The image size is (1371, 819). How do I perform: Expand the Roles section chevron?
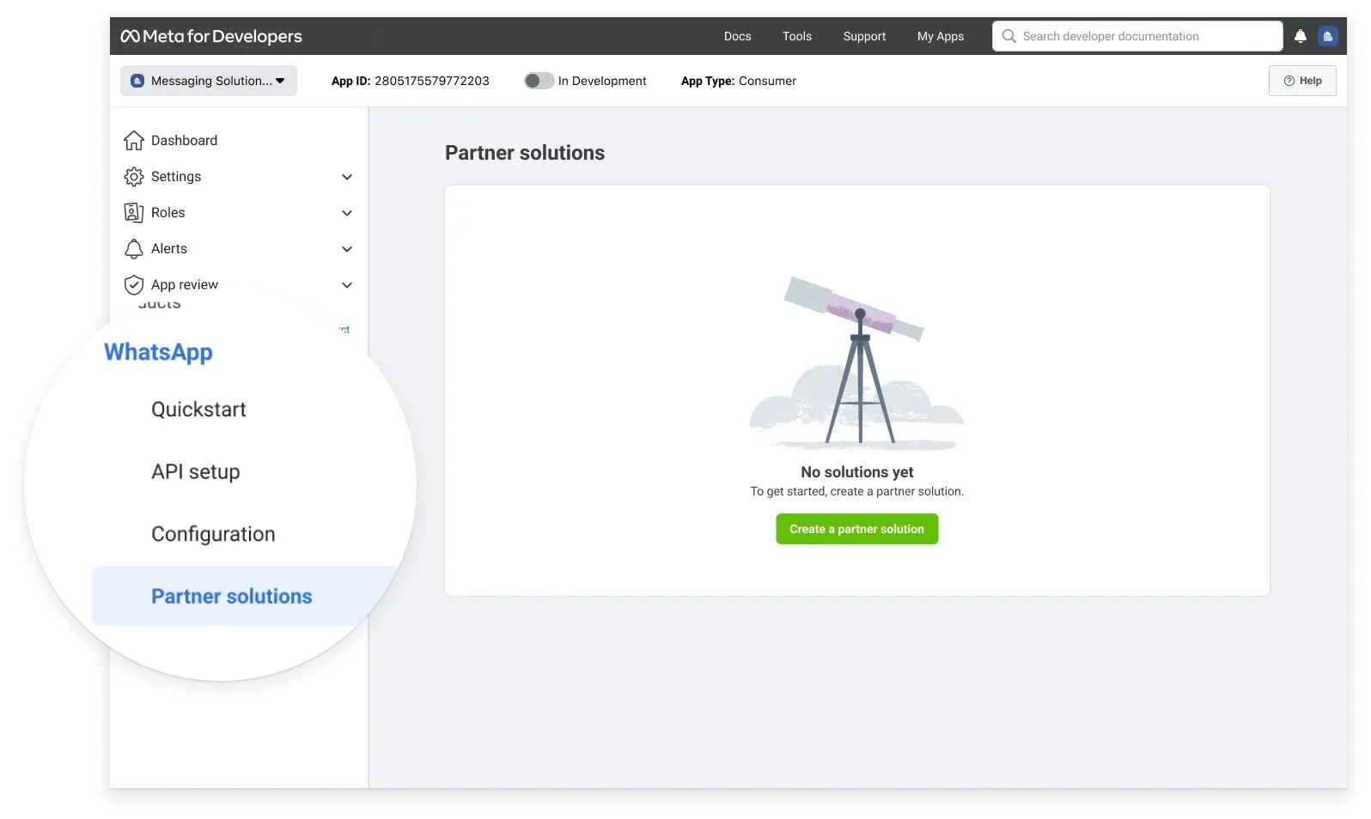[x=347, y=213]
